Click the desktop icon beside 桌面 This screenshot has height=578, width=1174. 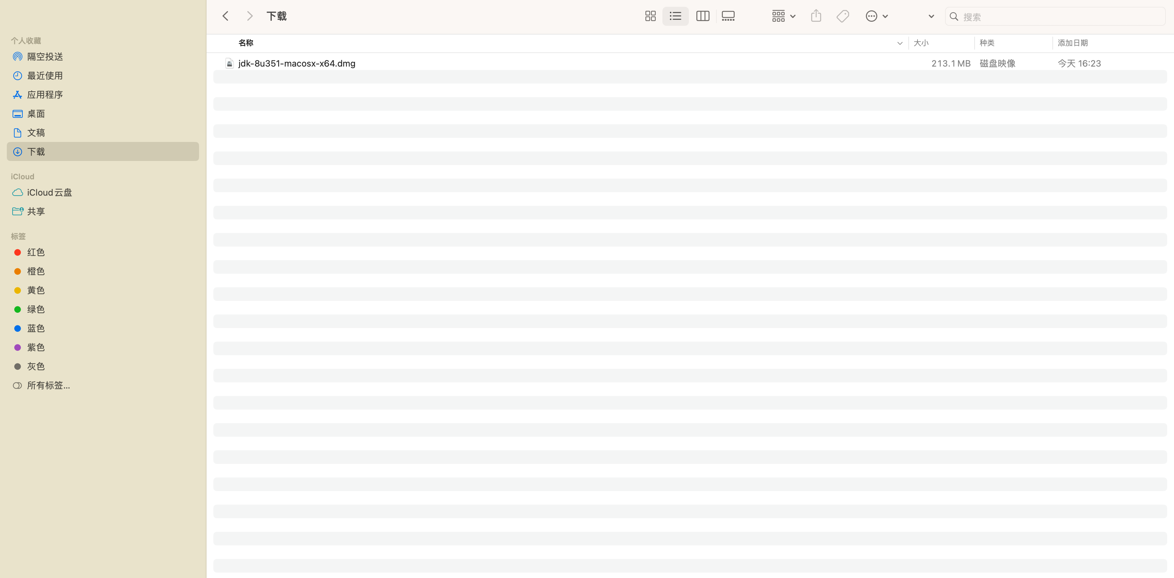tap(17, 114)
